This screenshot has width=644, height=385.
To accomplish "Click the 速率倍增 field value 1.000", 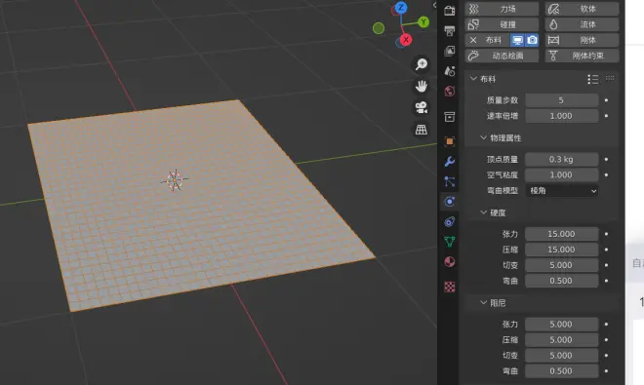I will pos(562,116).
